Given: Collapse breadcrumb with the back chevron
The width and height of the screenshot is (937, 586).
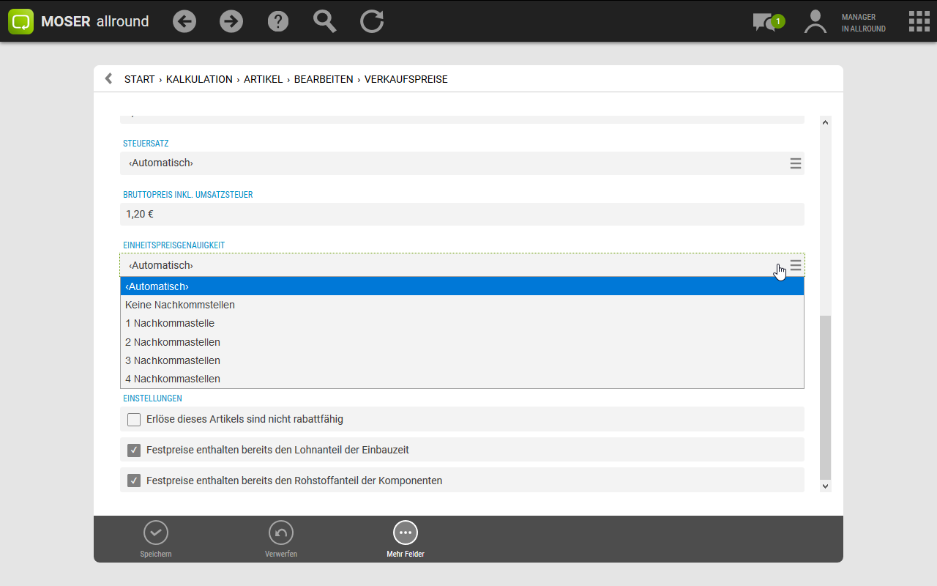Looking at the screenshot, I should (x=108, y=79).
